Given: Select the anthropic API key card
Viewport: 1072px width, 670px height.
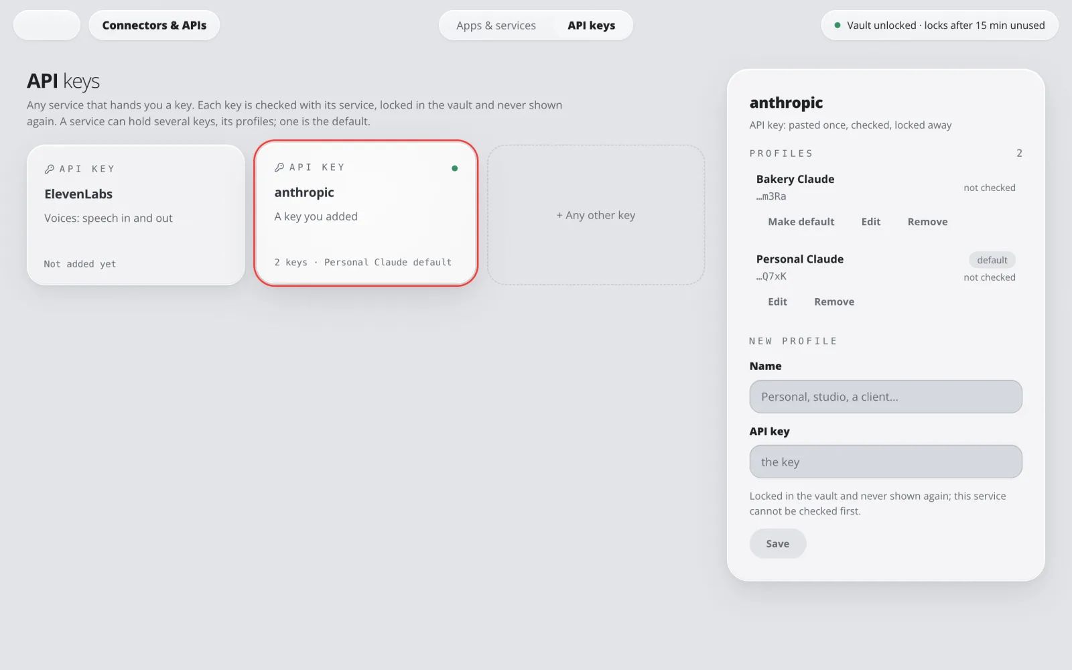Looking at the screenshot, I should [x=366, y=213].
